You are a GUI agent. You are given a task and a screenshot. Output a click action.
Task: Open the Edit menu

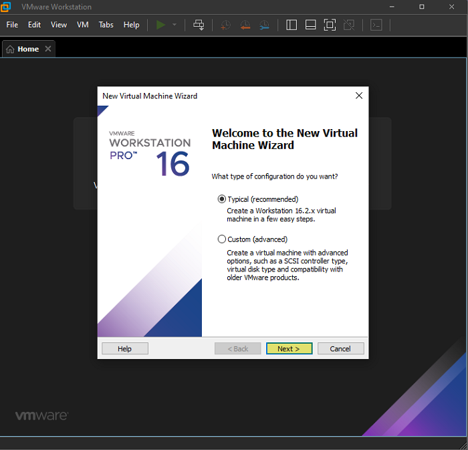(x=34, y=25)
